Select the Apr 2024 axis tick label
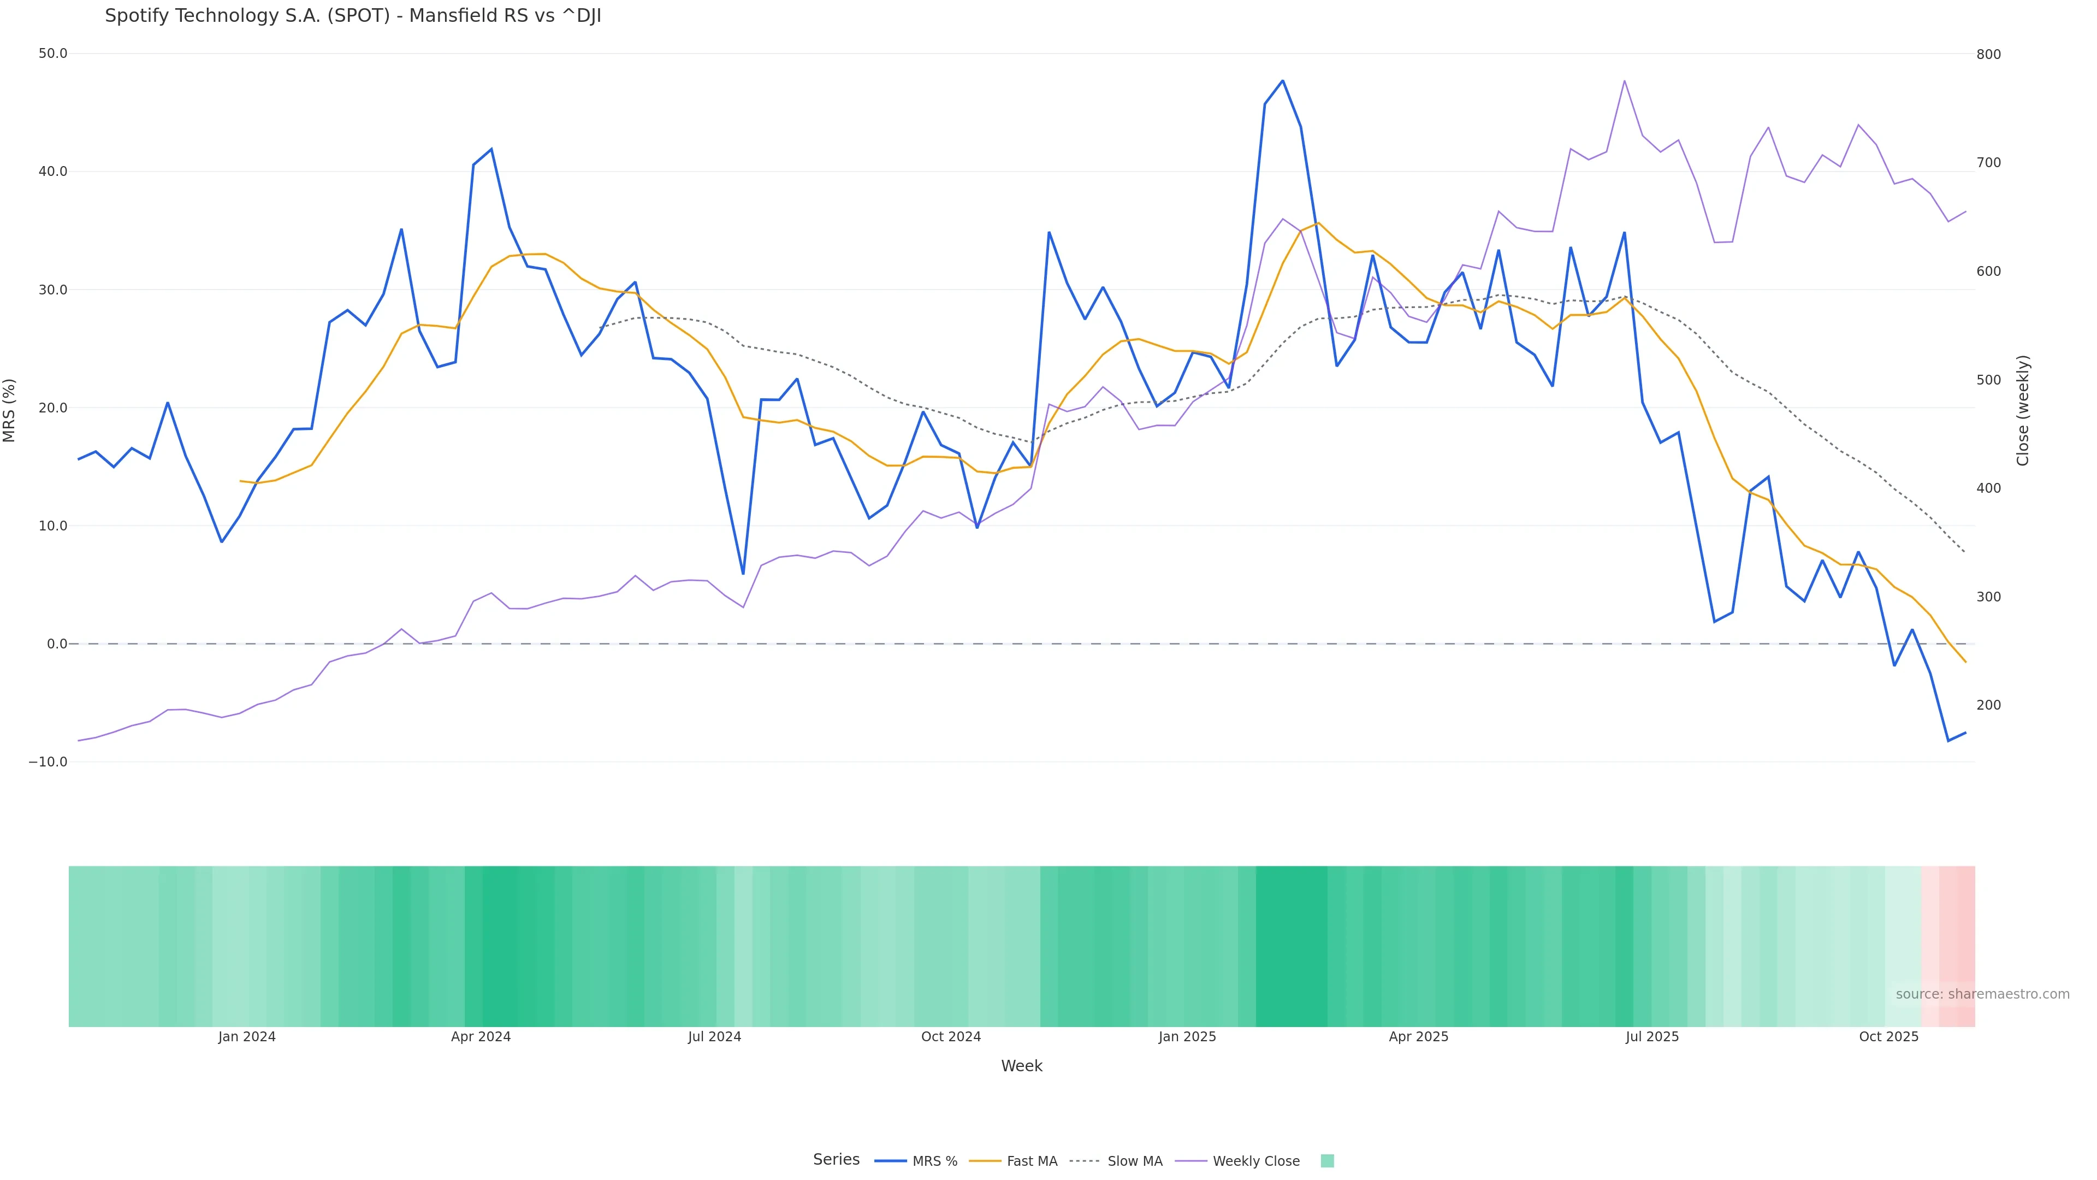 pos(481,1037)
